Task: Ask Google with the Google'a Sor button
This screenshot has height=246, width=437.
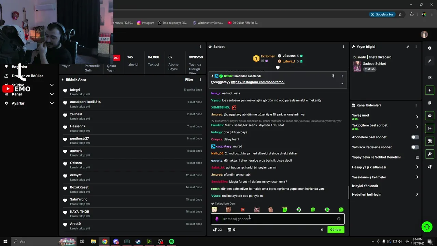Action: coord(382,14)
